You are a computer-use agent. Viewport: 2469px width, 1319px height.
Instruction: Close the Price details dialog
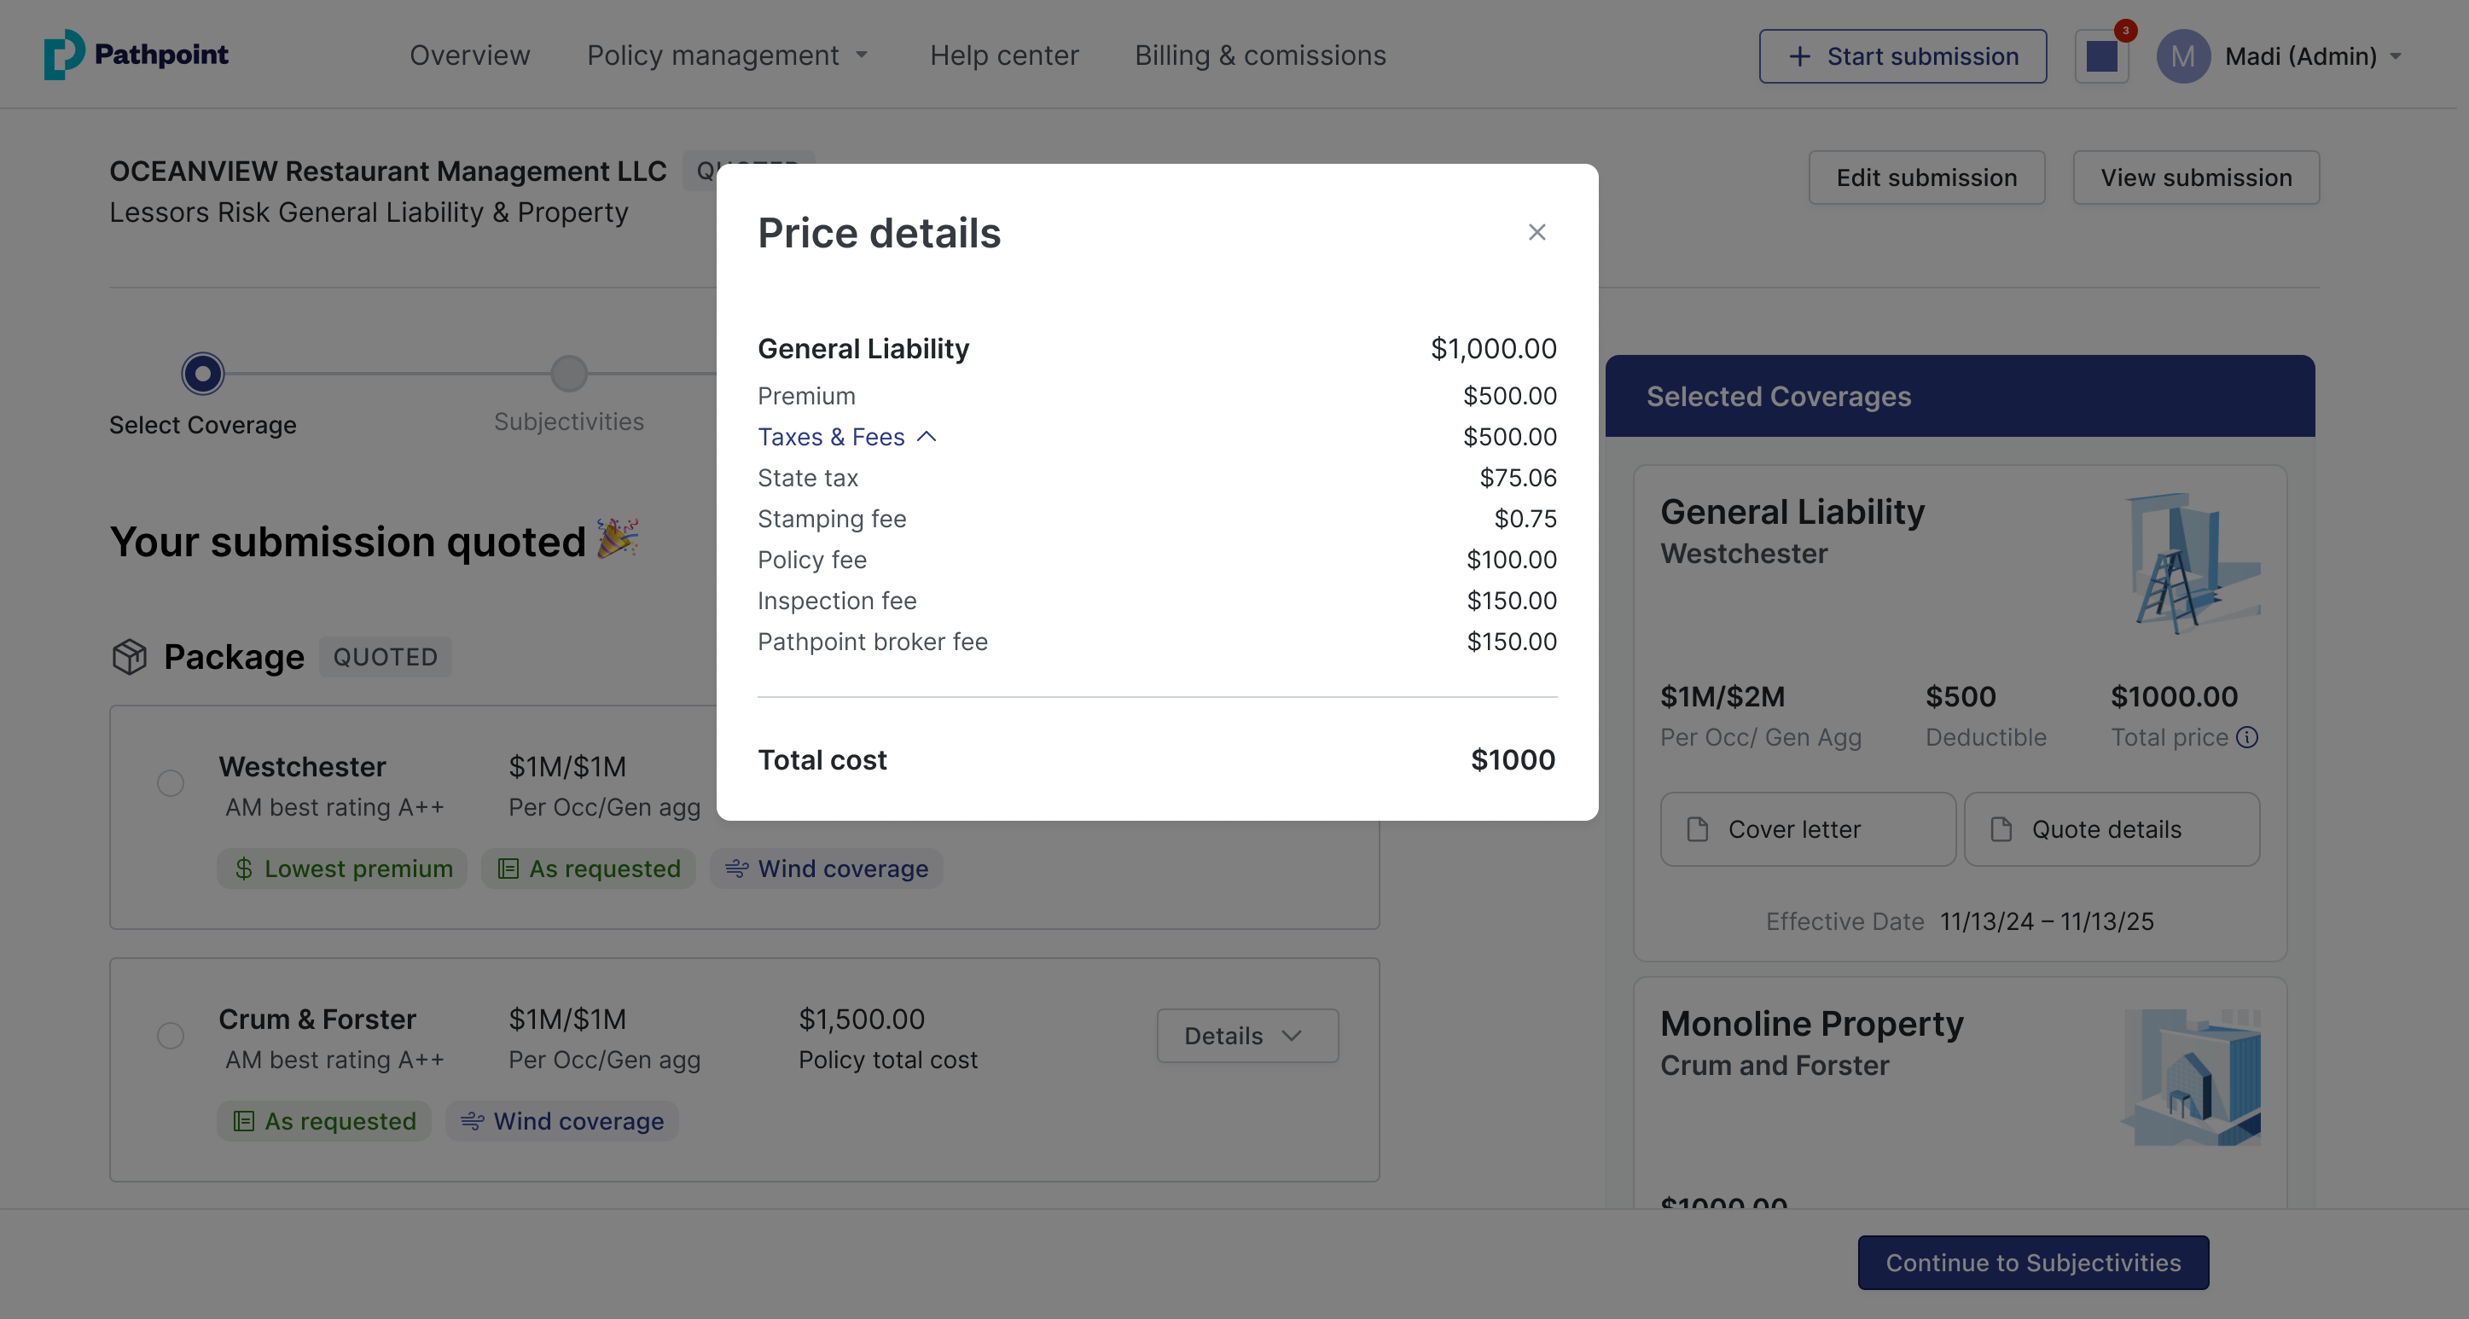coord(1537,232)
